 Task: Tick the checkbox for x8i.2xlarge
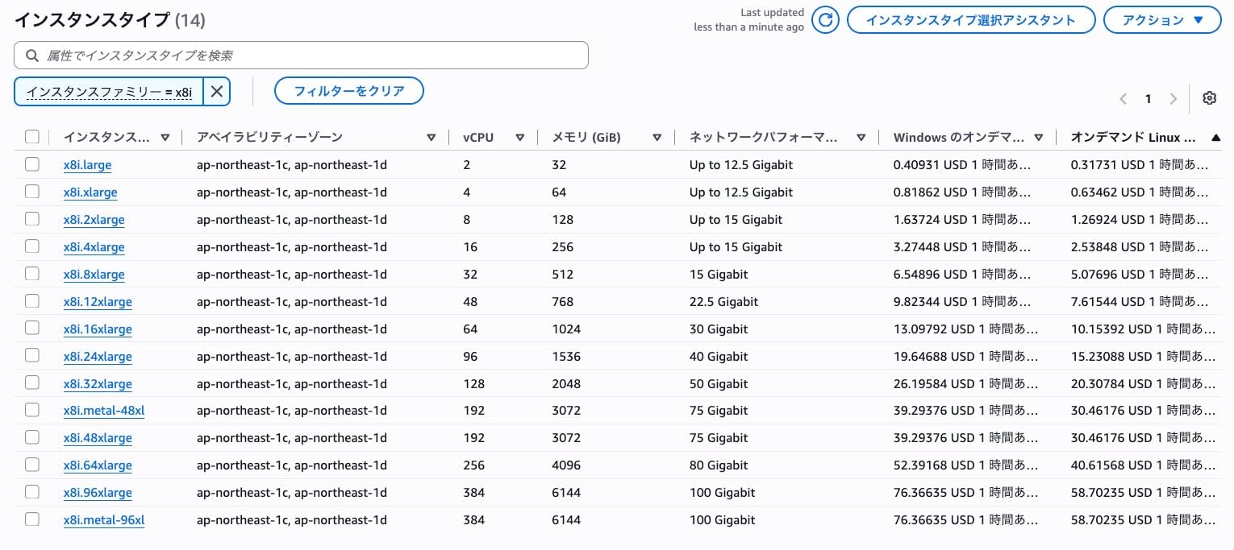[31, 219]
